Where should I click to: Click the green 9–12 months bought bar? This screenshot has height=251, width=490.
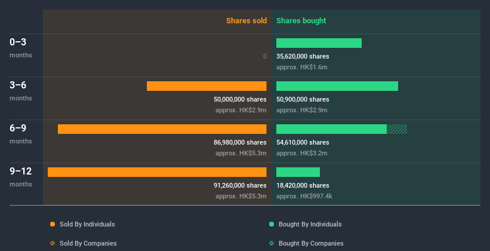point(298,172)
